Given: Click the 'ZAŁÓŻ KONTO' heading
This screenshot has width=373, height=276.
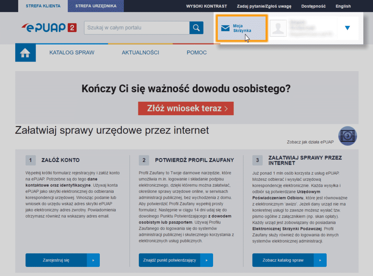Looking at the screenshot, I should pos(60,160).
